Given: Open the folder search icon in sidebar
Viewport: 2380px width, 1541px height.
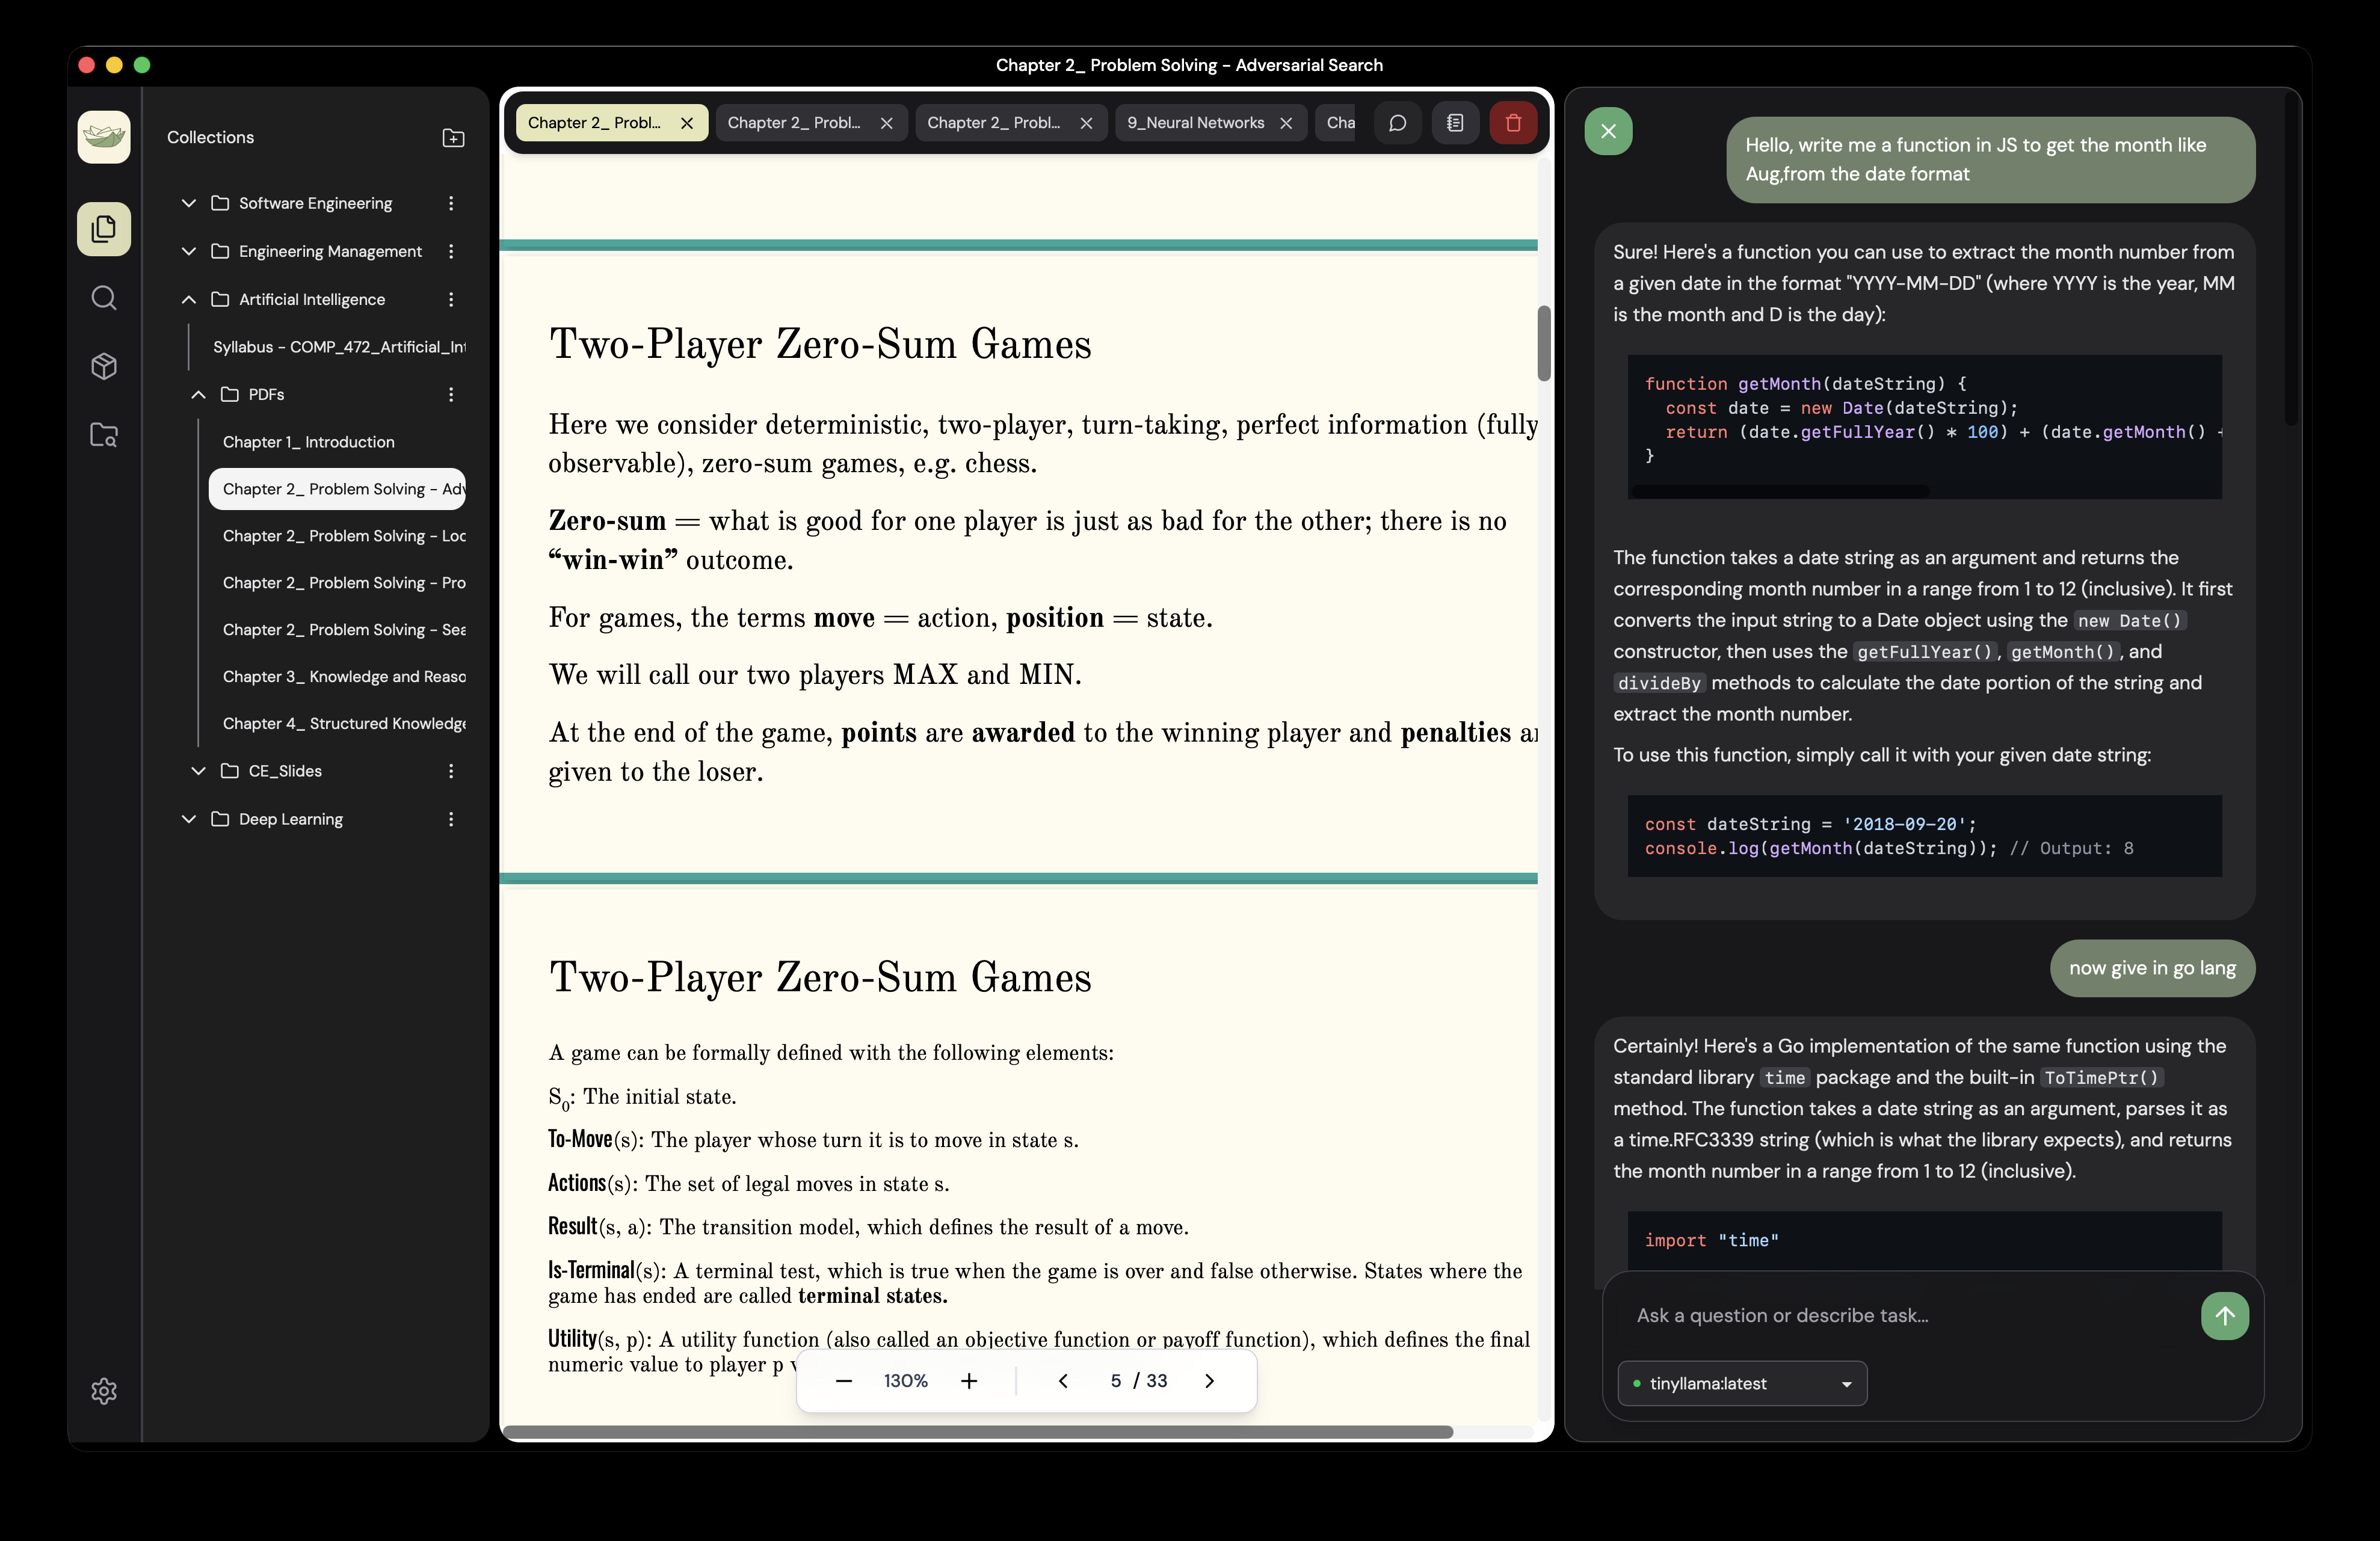Looking at the screenshot, I should (x=104, y=435).
